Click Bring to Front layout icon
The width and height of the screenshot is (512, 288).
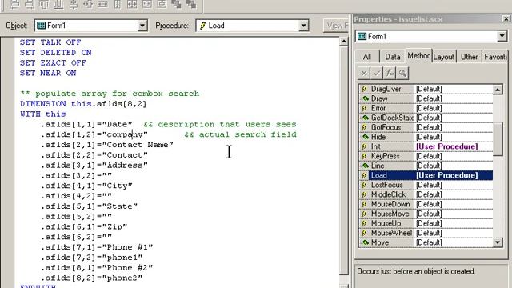[x=176, y=4]
